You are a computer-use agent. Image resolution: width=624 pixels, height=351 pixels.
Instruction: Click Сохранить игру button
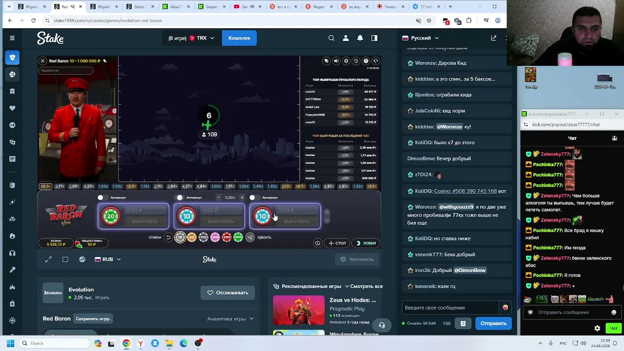coord(93,319)
